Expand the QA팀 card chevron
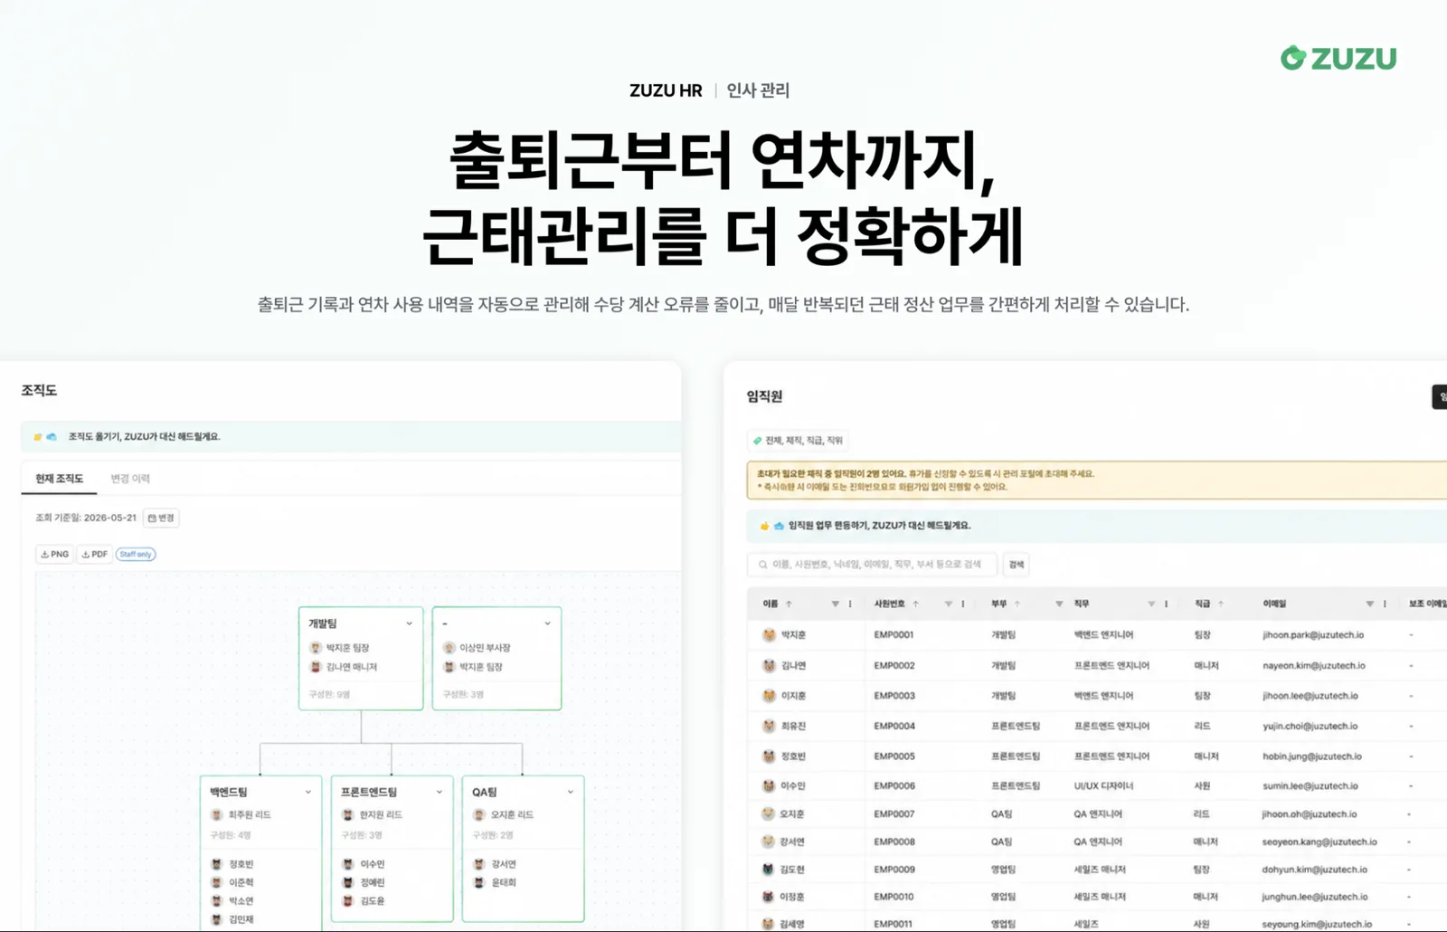 pyautogui.click(x=570, y=792)
